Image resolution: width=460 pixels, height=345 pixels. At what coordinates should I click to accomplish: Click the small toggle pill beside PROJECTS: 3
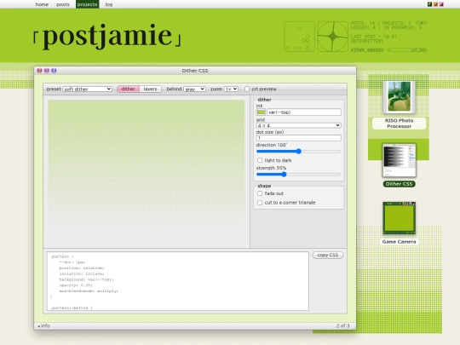422,23
